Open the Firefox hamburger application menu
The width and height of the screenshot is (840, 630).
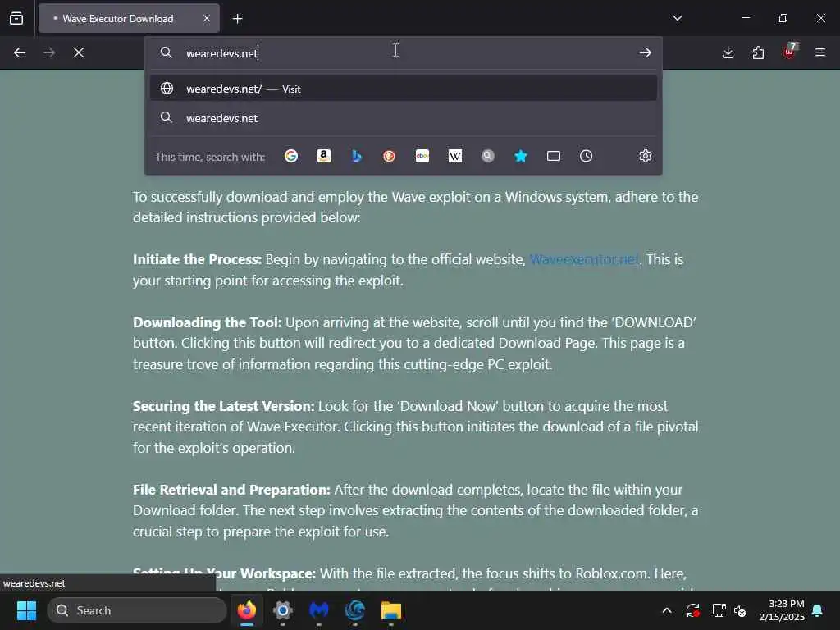(819, 52)
